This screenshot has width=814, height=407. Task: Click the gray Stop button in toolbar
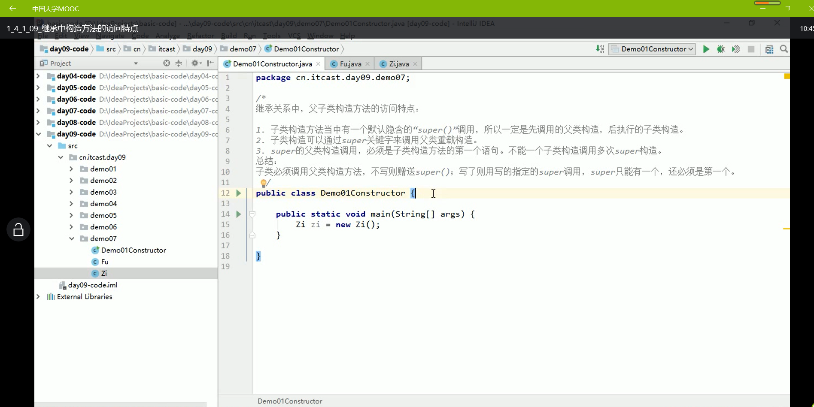tap(751, 49)
